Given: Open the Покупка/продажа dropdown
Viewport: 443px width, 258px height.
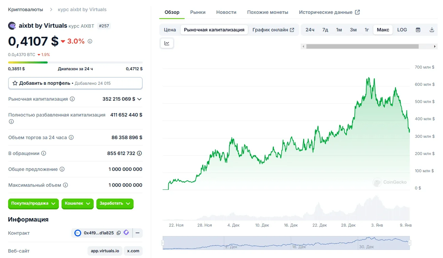Looking at the screenshot, I should pos(33,204).
